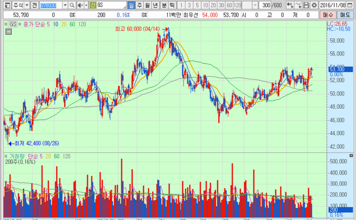Click the floppy disk save icon

pyautogui.click(x=306, y=5)
